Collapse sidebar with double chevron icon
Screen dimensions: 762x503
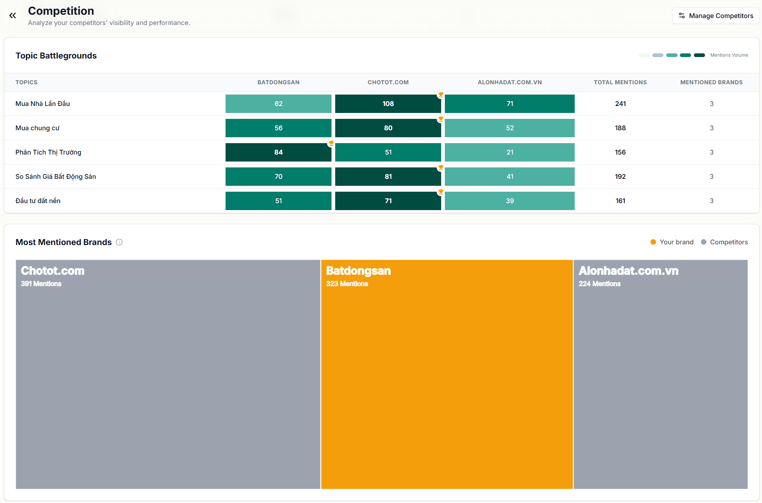pyautogui.click(x=13, y=15)
